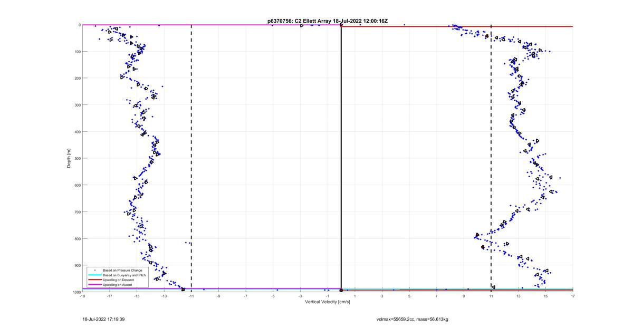This screenshot has height=328, width=633.
Task: Select legend entry "Upwelling on Descent"
Action: click(117, 279)
